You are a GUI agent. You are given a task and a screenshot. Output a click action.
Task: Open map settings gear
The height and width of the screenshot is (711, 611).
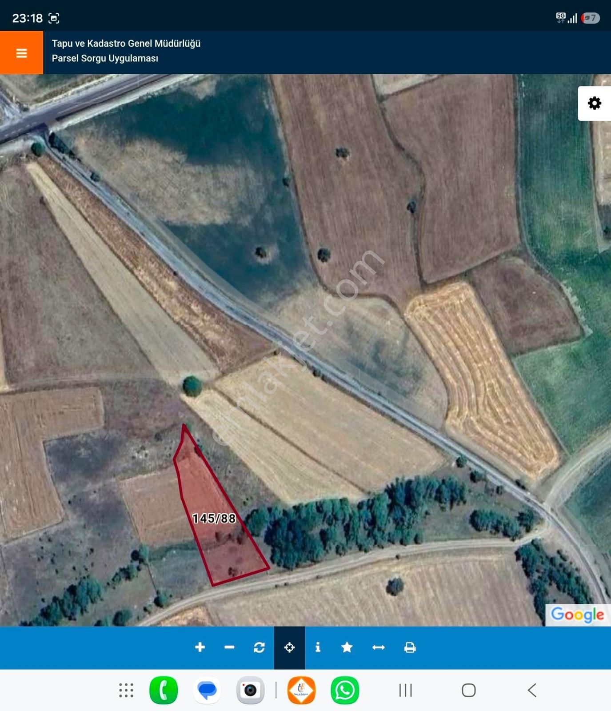pyautogui.click(x=595, y=103)
